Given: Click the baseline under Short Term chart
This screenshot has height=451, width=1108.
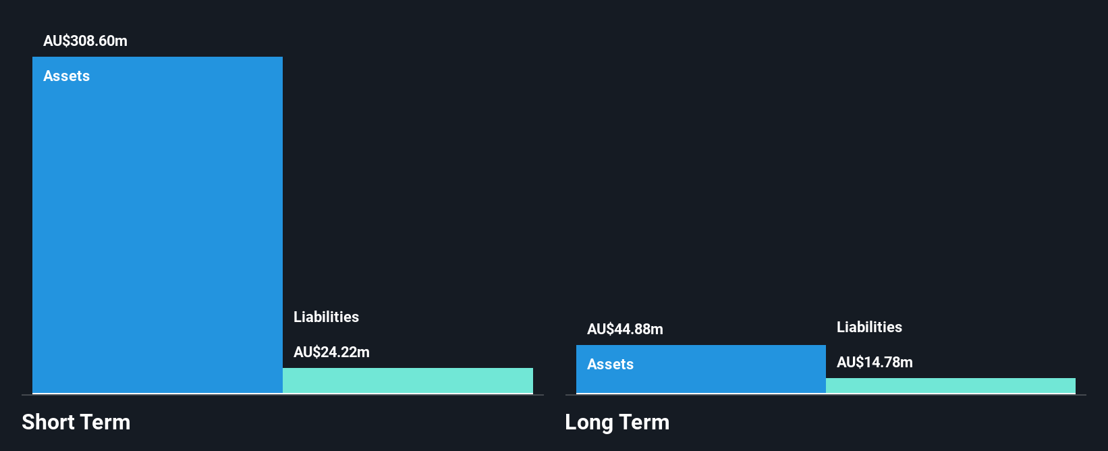Looking at the screenshot, I should coord(283,394).
